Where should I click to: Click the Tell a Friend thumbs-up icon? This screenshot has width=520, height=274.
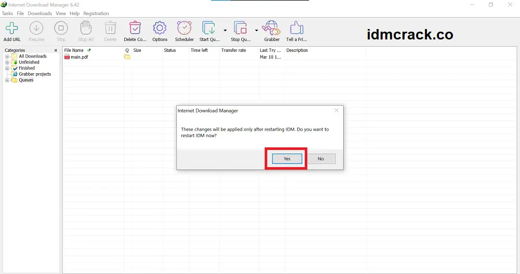point(296,28)
